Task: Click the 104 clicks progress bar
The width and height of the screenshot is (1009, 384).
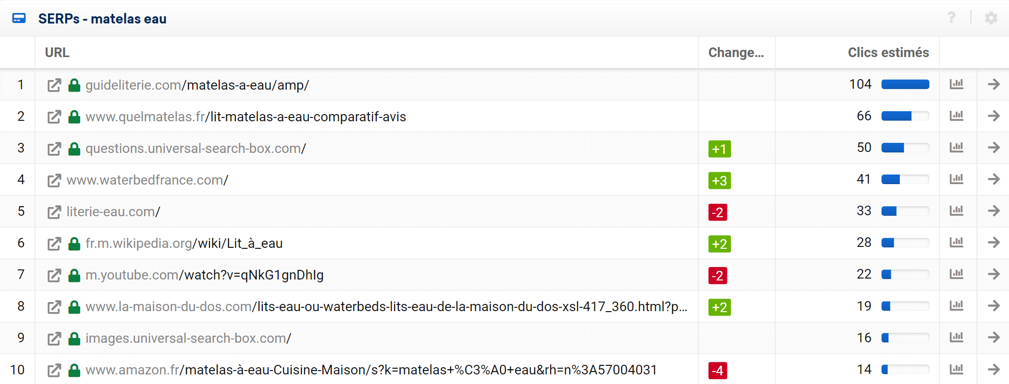Action: (x=905, y=84)
